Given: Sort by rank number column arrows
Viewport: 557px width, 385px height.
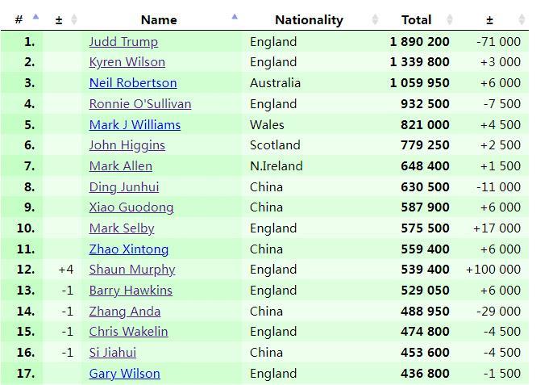Looking at the screenshot, I should click(35, 19).
